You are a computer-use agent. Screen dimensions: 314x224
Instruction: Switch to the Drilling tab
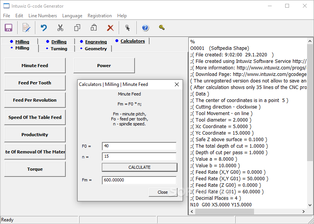(56, 41)
